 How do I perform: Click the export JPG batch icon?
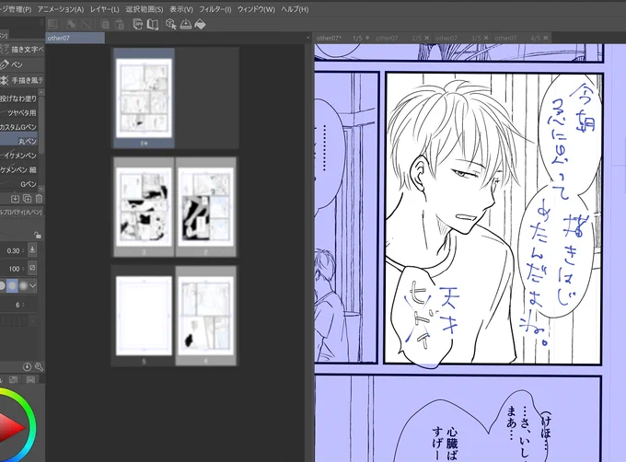click(x=138, y=24)
